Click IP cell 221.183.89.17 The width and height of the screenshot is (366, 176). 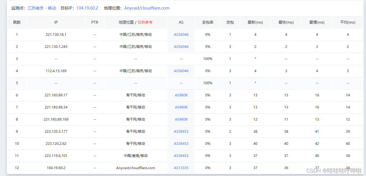click(x=56, y=95)
